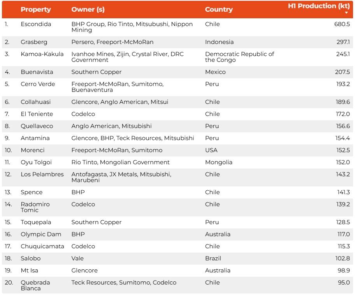Click the Country column header

[219, 9]
